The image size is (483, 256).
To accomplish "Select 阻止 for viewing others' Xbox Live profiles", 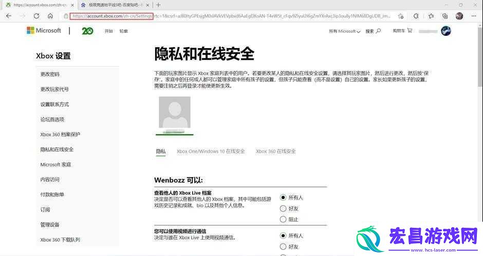I will 283,219.
